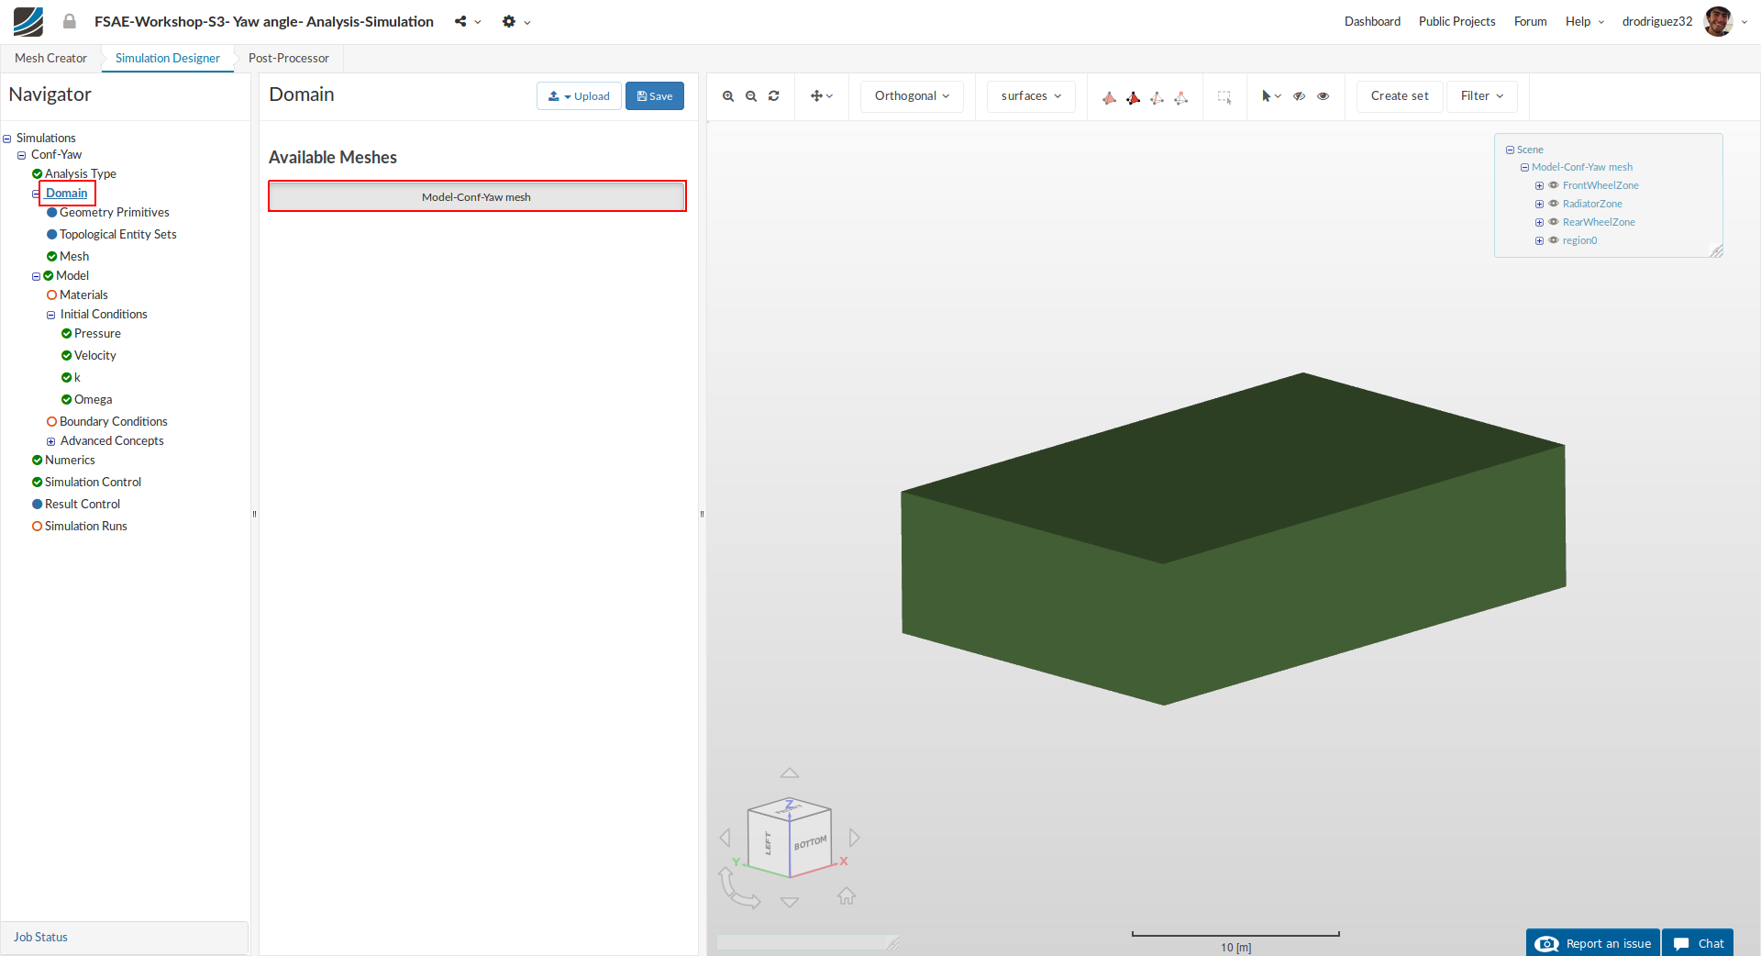
Task: Click the zoom in magnifier icon
Action: coord(728,96)
